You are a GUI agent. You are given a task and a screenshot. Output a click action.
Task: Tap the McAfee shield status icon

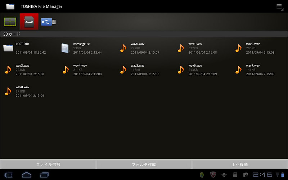[x=213, y=175]
